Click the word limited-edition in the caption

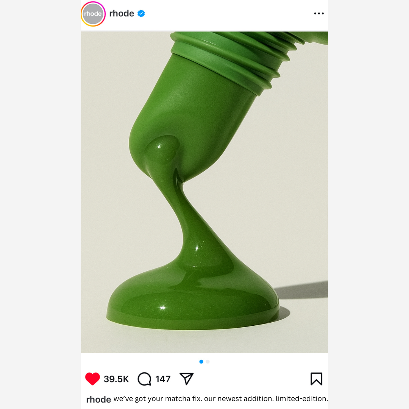(301, 399)
